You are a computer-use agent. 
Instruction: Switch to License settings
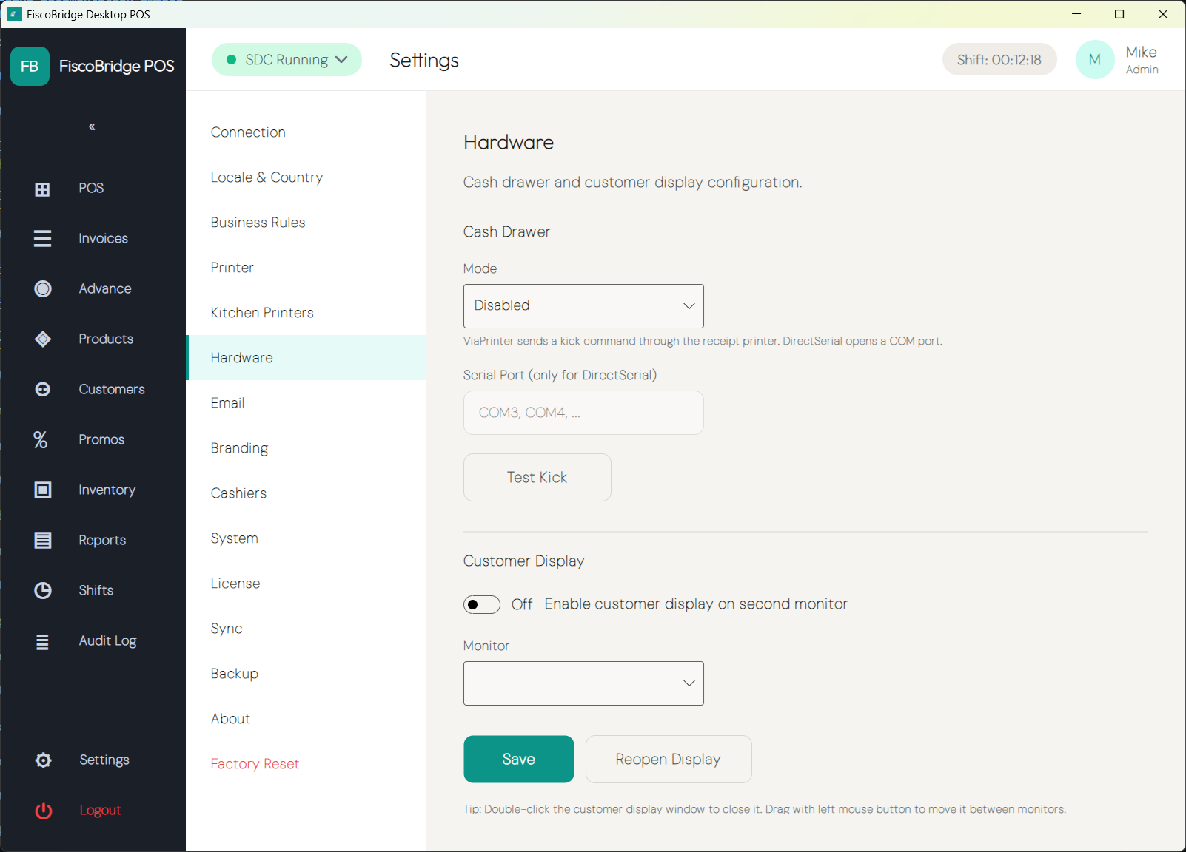(x=306, y=584)
